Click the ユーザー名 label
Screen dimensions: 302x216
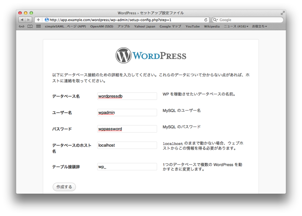point(62,113)
